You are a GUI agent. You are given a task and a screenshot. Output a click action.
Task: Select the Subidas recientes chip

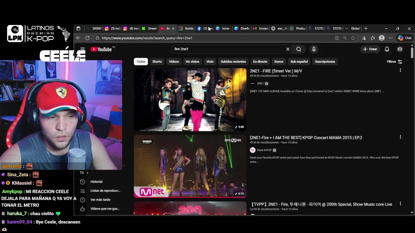click(x=233, y=61)
